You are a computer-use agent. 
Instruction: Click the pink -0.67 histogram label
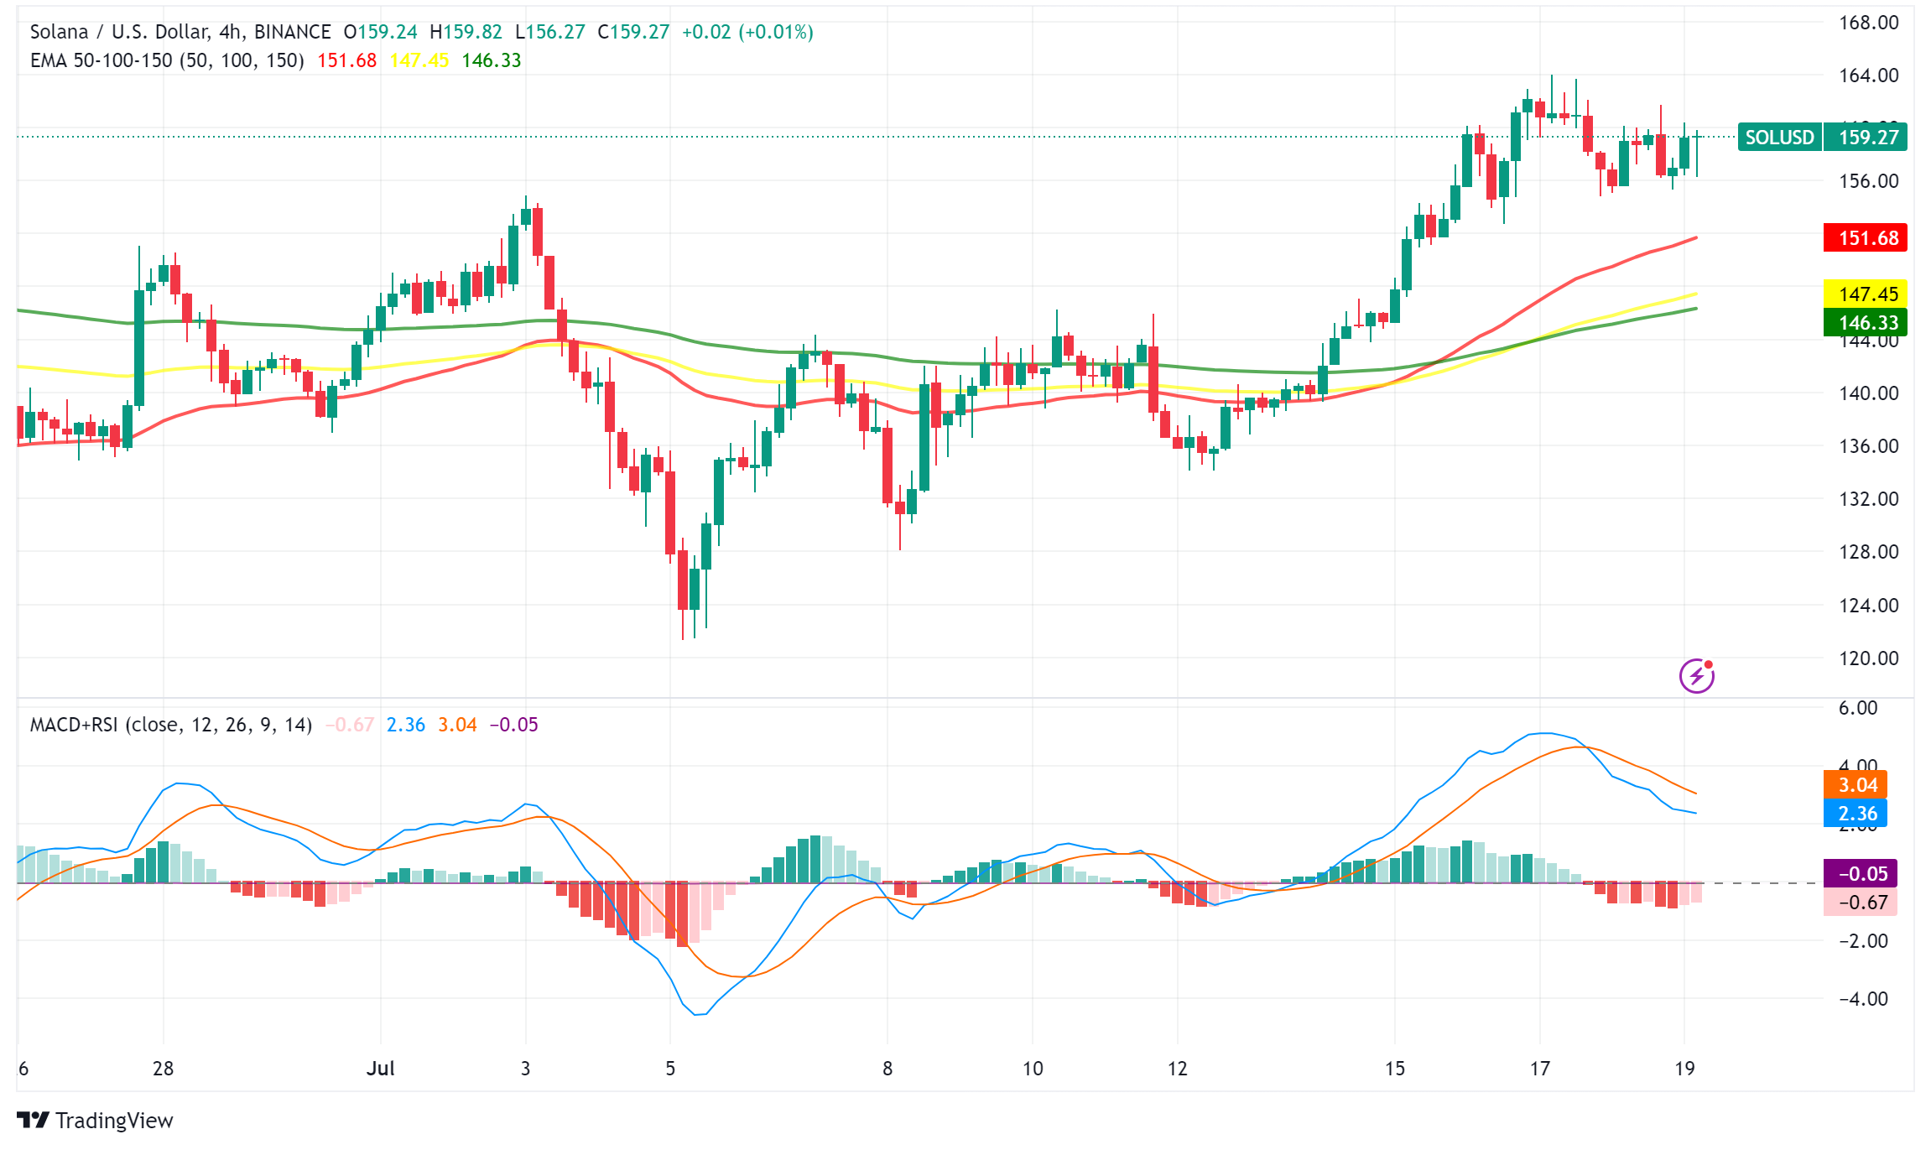pyautogui.click(x=1862, y=903)
